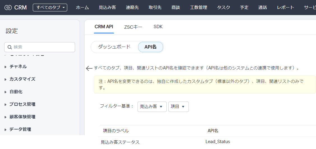
Task: Select the API名 view toggle
Action: (150, 47)
